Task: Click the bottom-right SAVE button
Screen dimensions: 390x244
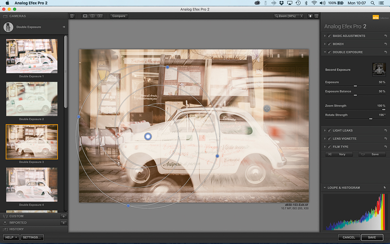Action: coord(372,237)
